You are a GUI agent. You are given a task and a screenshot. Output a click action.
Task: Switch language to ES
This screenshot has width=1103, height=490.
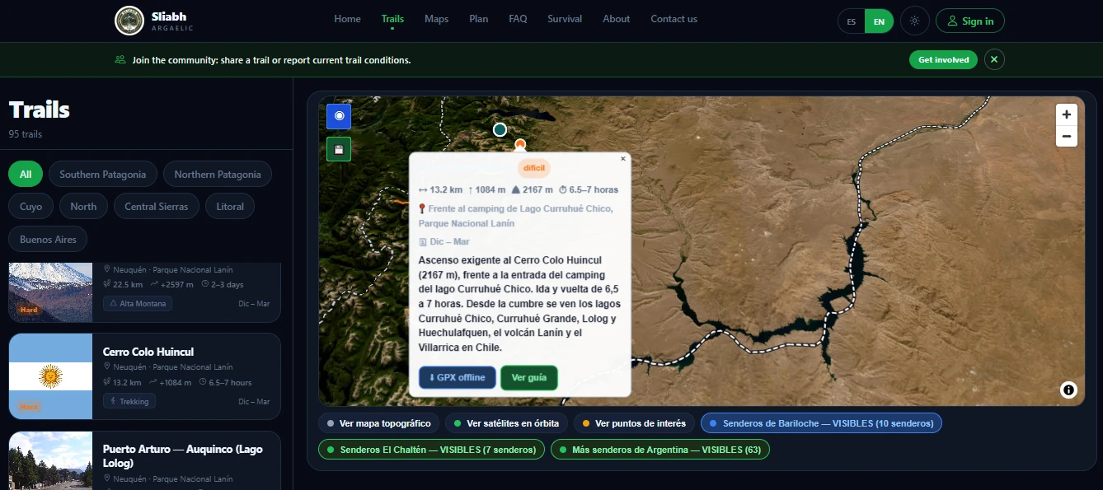tap(852, 21)
